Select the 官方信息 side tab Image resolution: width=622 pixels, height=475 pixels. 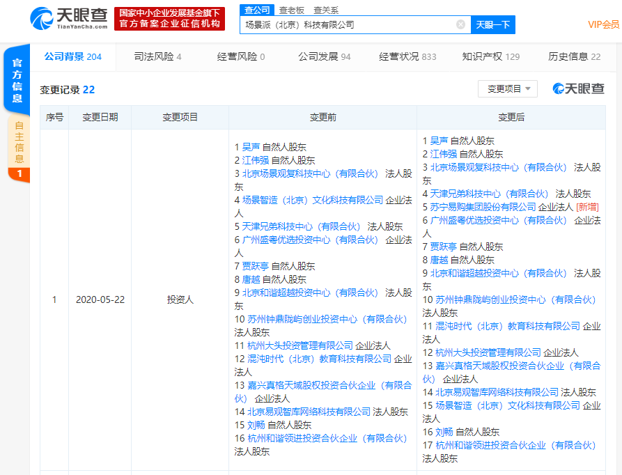(x=17, y=80)
